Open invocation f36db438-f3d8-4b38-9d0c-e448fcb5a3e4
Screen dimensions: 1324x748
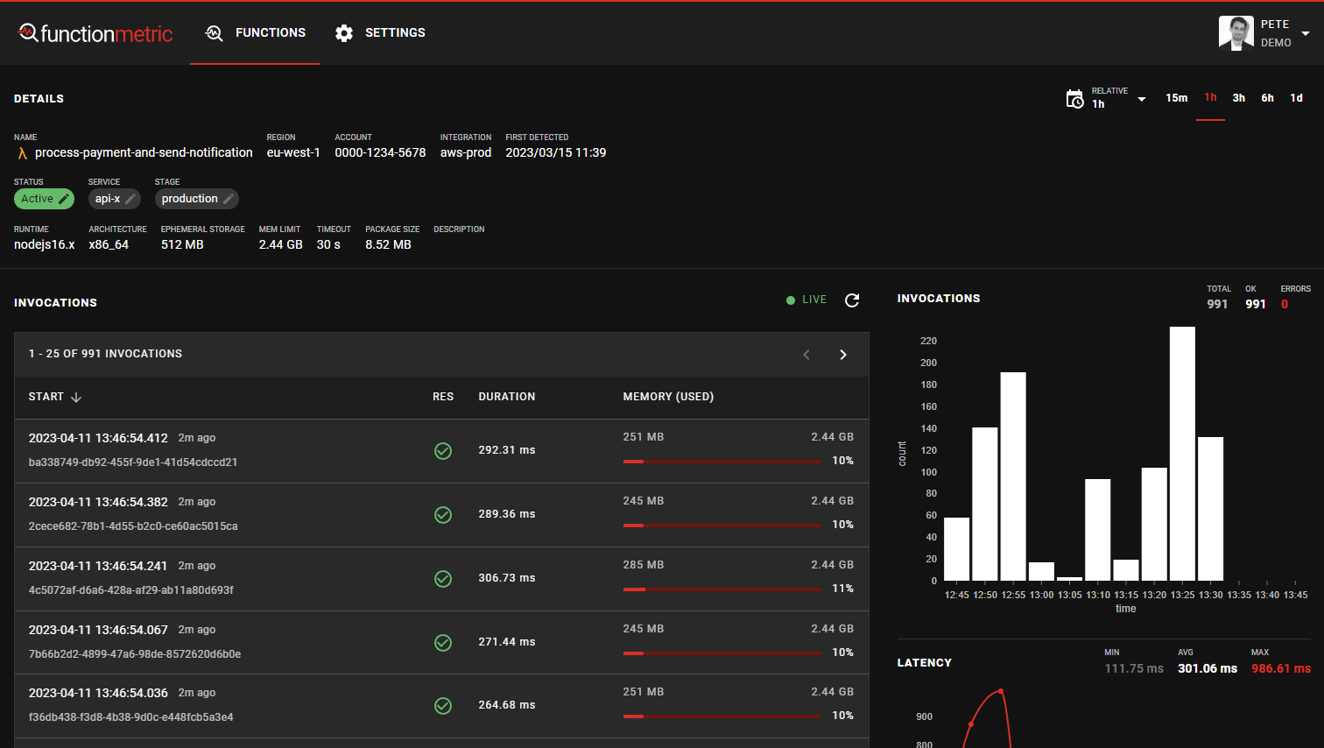coord(131,717)
